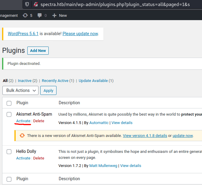The height and width of the screenshot is (185, 202).
Task: Click the Version 1.7.2 text
Action: (70, 165)
